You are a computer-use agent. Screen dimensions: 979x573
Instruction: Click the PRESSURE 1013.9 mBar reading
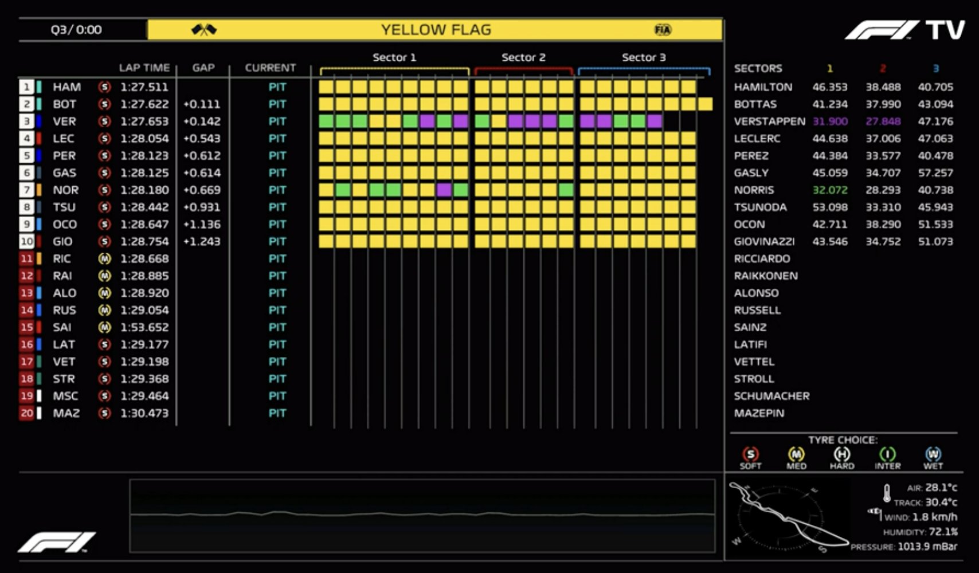(x=904, y=547)
